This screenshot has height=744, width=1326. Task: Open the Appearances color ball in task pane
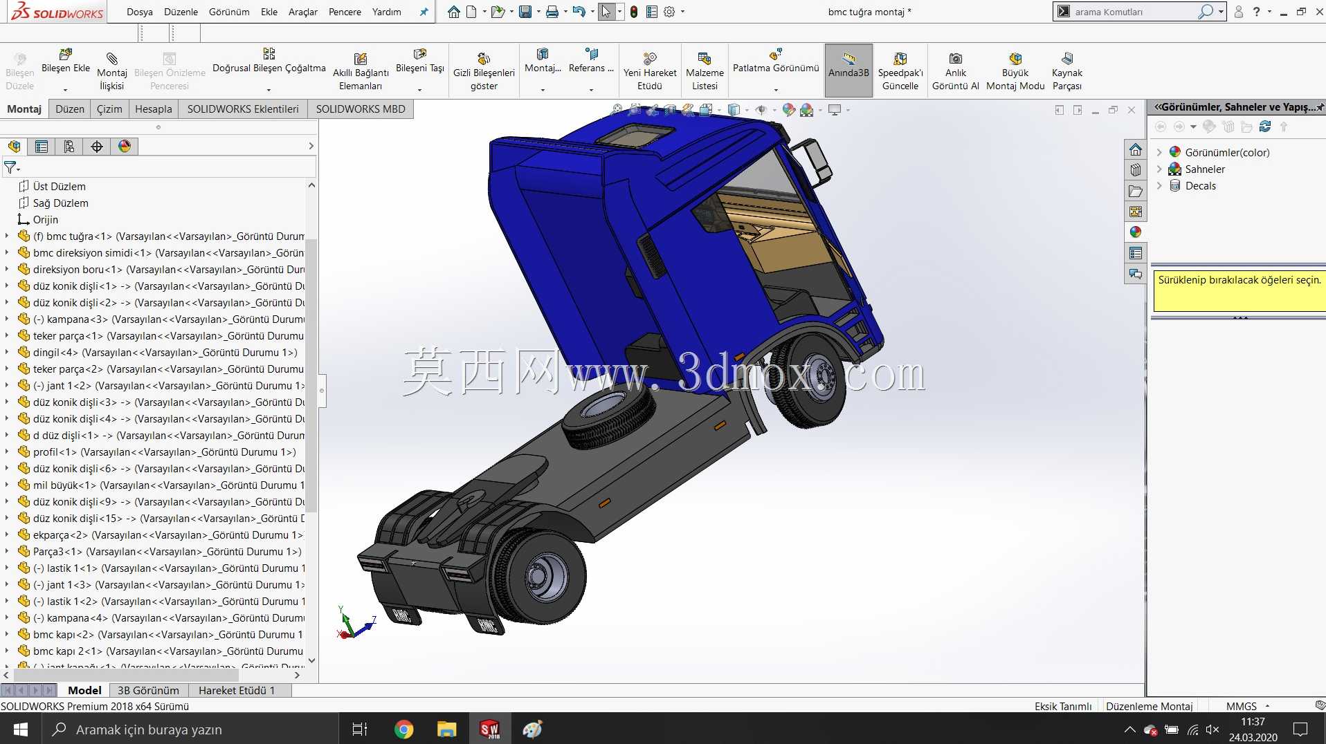pos(1136,232)
